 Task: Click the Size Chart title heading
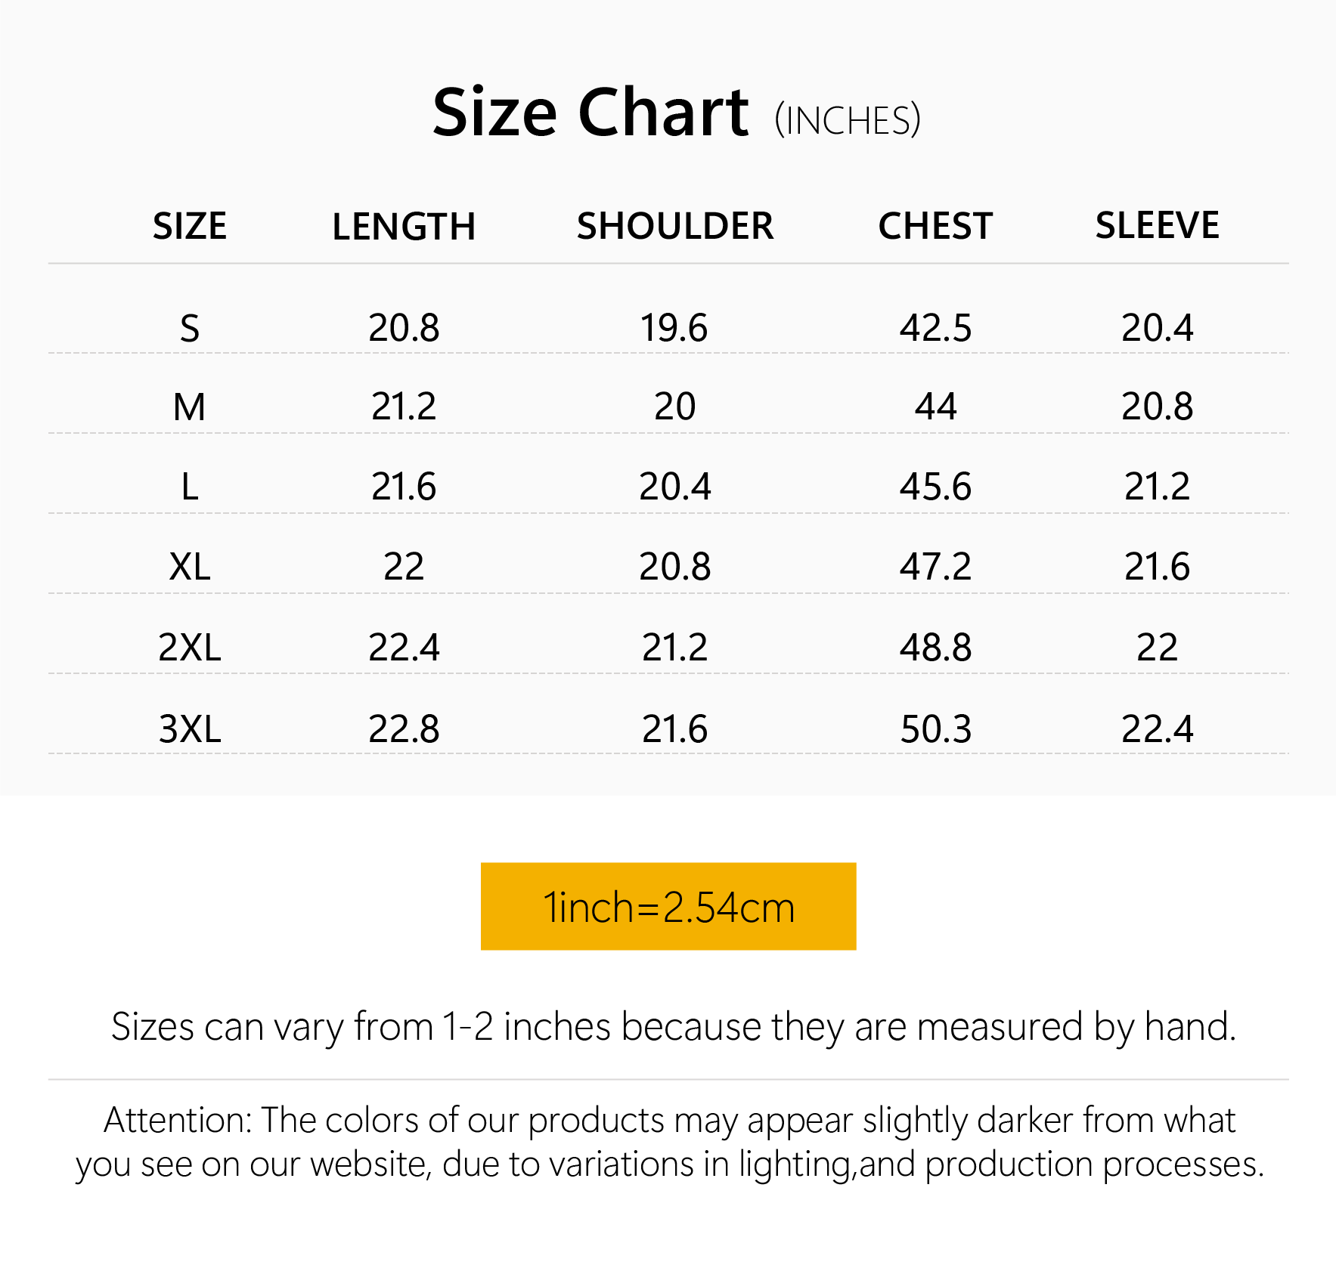(x=590, y=113)
